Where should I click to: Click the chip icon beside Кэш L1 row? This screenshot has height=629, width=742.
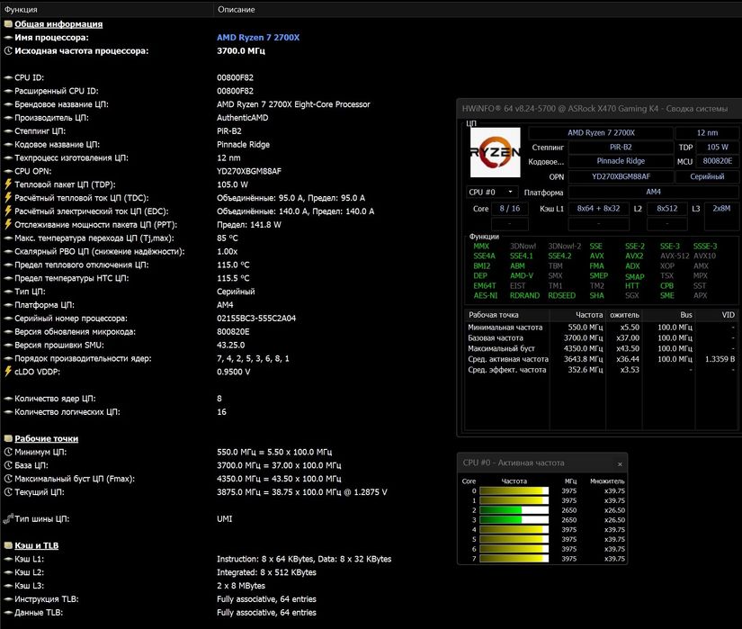pos(8,559)
